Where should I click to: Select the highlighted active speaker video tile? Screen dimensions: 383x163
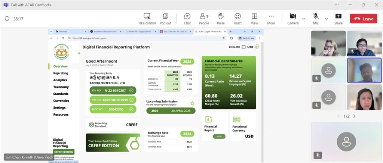pyautogui.click(x=364, y=70)
